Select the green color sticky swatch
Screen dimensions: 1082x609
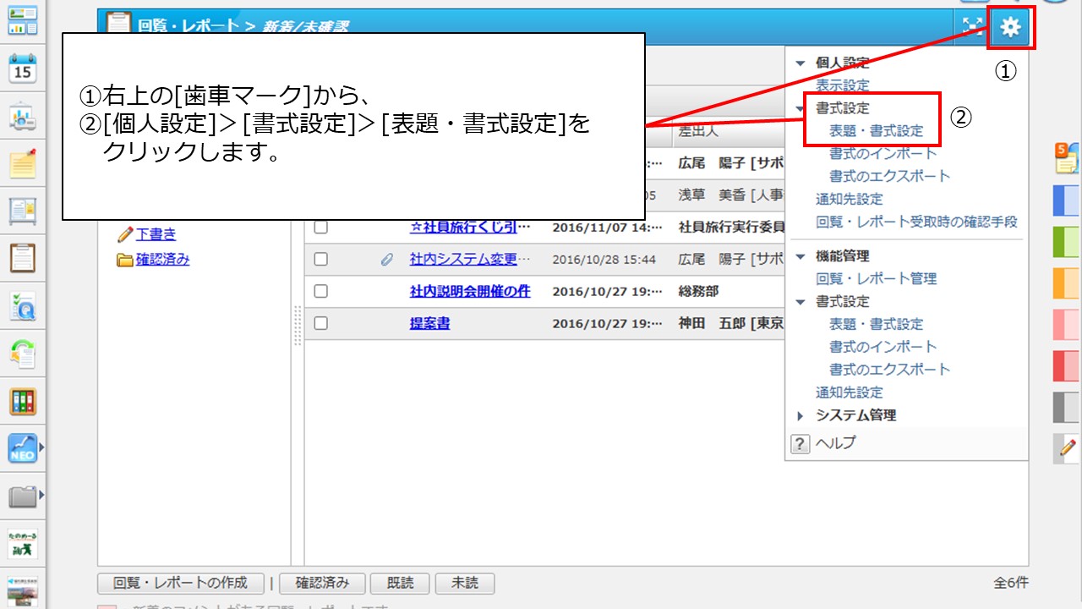coord(1066,241)
